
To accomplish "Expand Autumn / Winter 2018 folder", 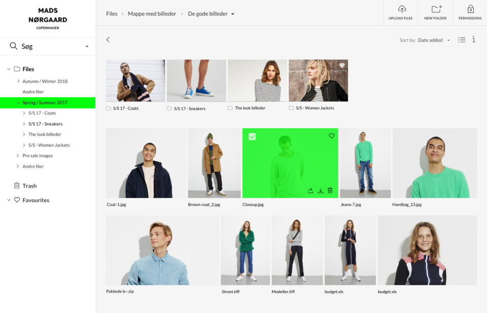I will click(x=18, y=81).
